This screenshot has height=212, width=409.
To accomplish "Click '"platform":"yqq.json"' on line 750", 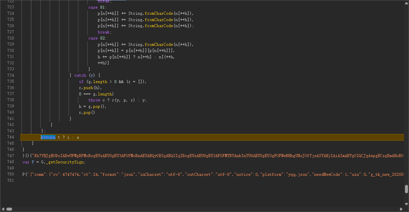I will [x=285, y=174].
